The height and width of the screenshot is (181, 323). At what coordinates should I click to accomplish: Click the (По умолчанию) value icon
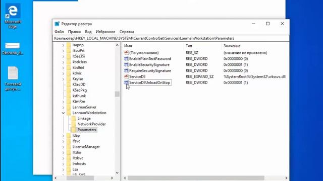(x=126, y=52)
